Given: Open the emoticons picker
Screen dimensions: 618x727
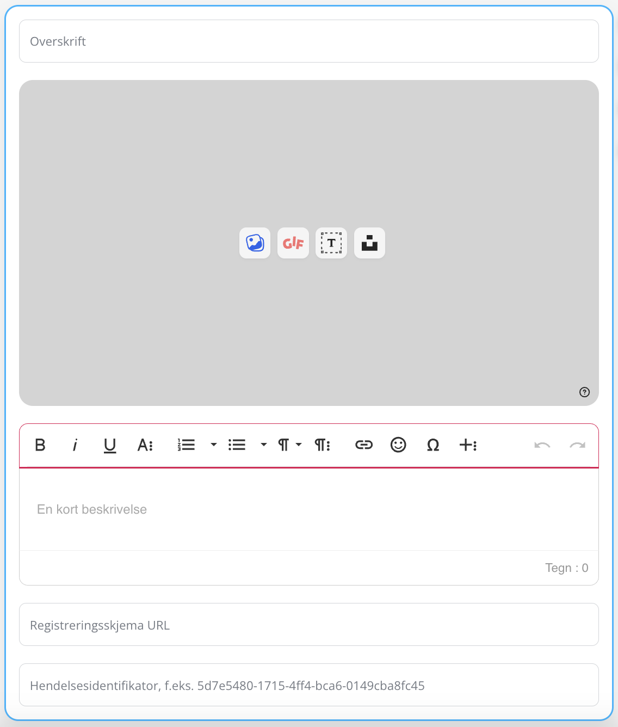Looking at the screenshot, I should pyautogui.click(x=398, y=445).
